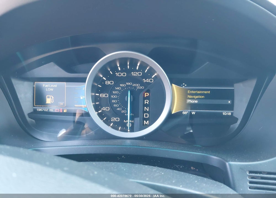This screenshot has width=276, height=198.
Task: Click the Phone menu entry
Action: coord(209,101)
